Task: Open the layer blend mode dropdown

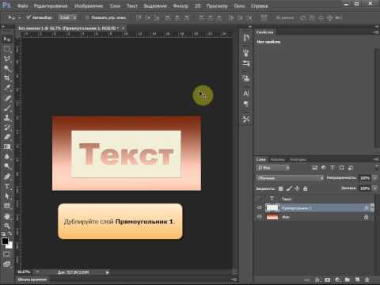Action: point(290,178)
